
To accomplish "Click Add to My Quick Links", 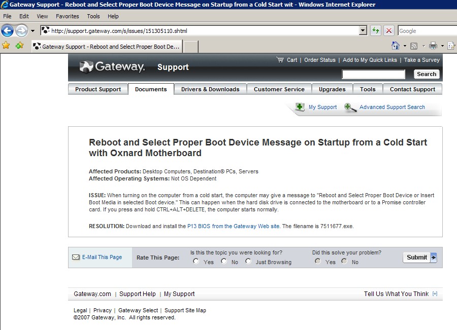I will (x=370, y=60).
